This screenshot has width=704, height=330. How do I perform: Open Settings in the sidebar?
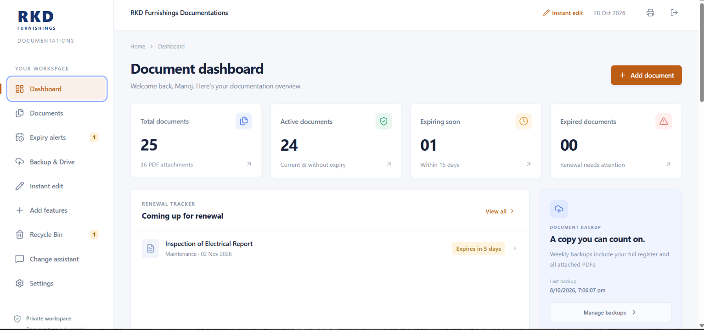click(57, 283)
